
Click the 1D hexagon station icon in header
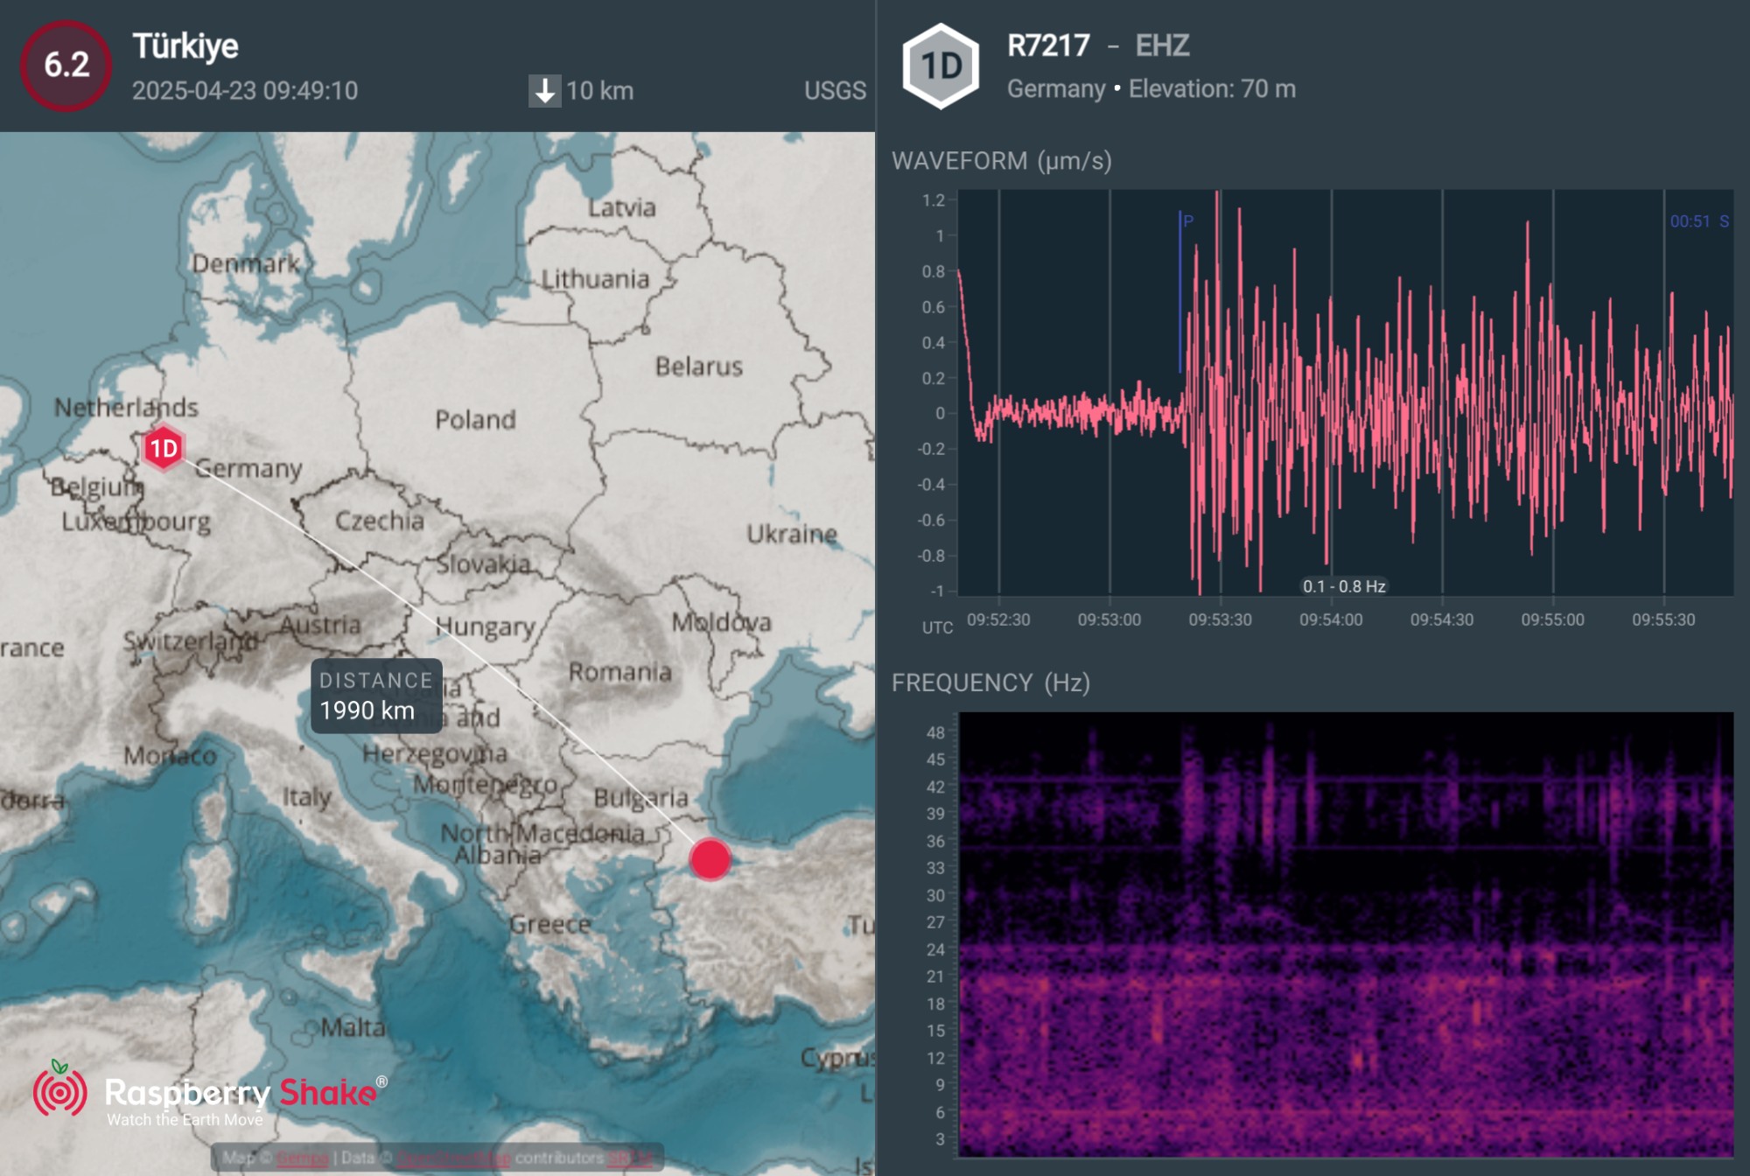pos(941,66)
